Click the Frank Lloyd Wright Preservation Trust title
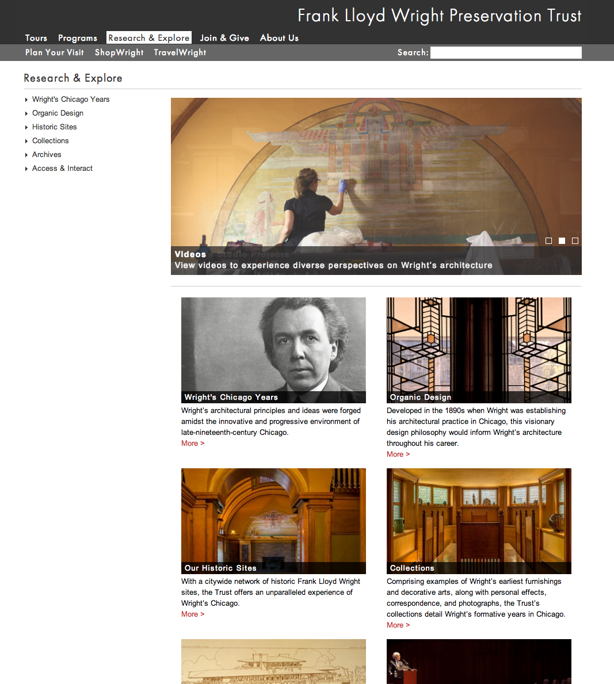Screen dimensions: 614x684 pos(440,16)
